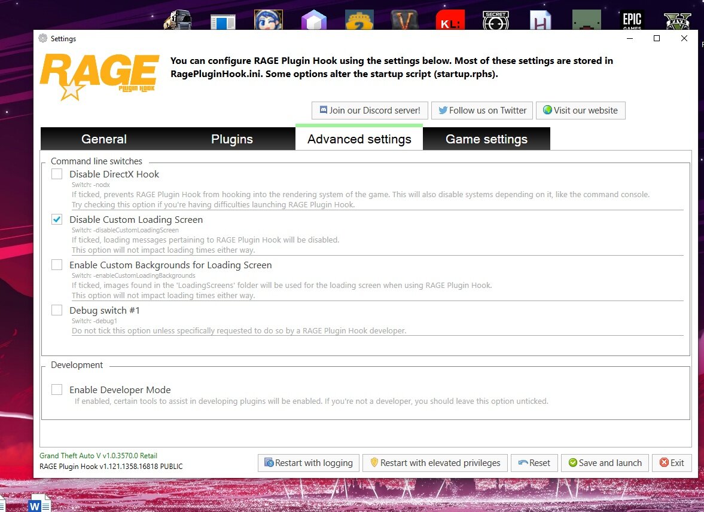Tick the Disable DirectX Hook checkbox

click(57, 174)
